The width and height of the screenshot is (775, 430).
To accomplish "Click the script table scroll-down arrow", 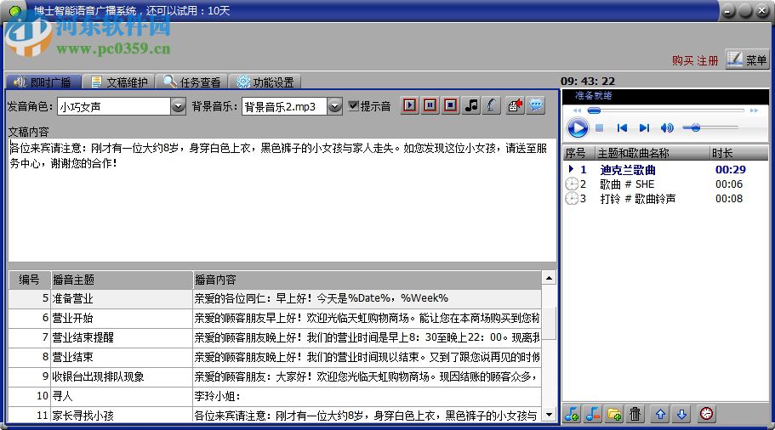I will click(x=549, y=415).
